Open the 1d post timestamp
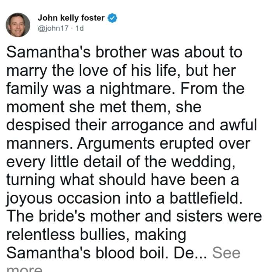The height and width of the screenshot is (272, 272). tap(80, 28)
